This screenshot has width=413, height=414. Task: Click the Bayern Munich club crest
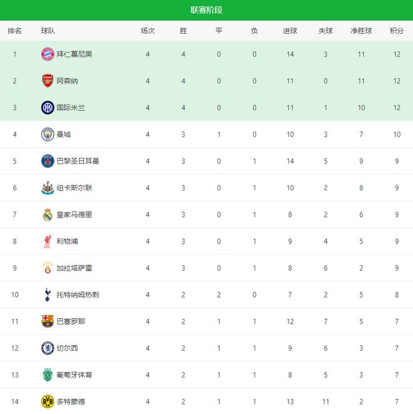click(x=48, y=54)
